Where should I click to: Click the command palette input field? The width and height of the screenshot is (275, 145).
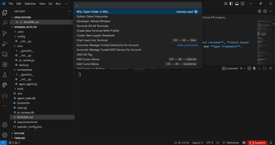click(x=137, y=6)
